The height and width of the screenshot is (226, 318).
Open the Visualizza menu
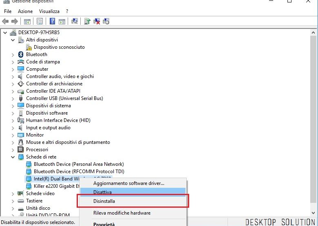(x=49, y=11)
